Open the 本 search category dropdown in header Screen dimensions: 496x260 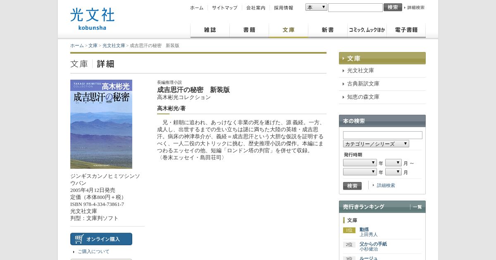pos(316,7)
